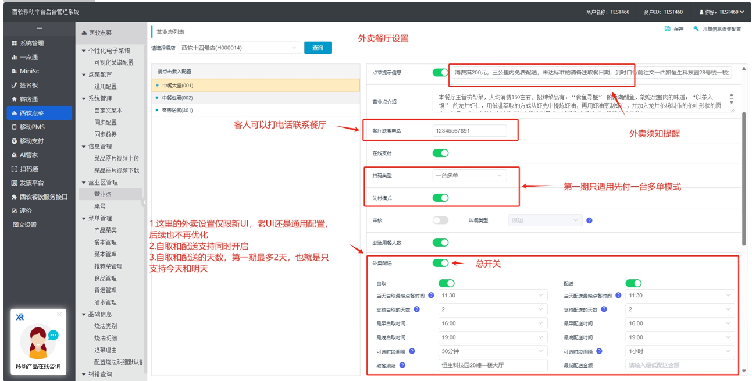Click the 扫码通 scan icon

point(15,169)
